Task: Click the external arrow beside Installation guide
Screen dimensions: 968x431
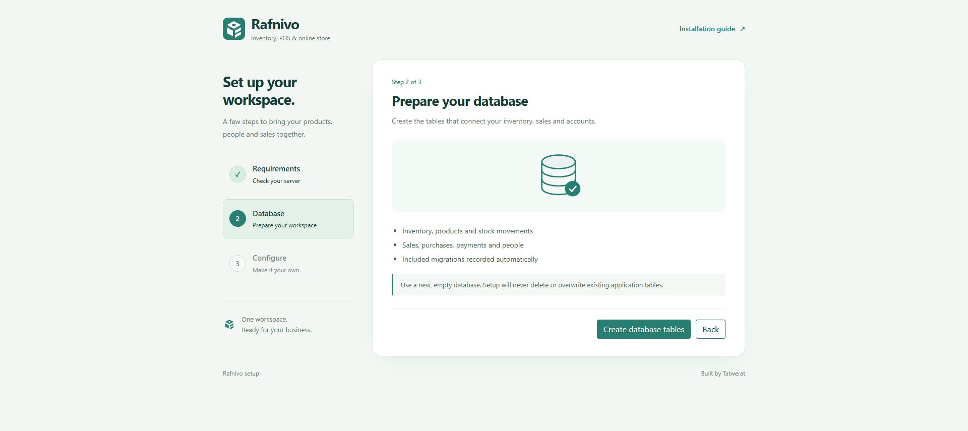Action: tap(742, 29)
